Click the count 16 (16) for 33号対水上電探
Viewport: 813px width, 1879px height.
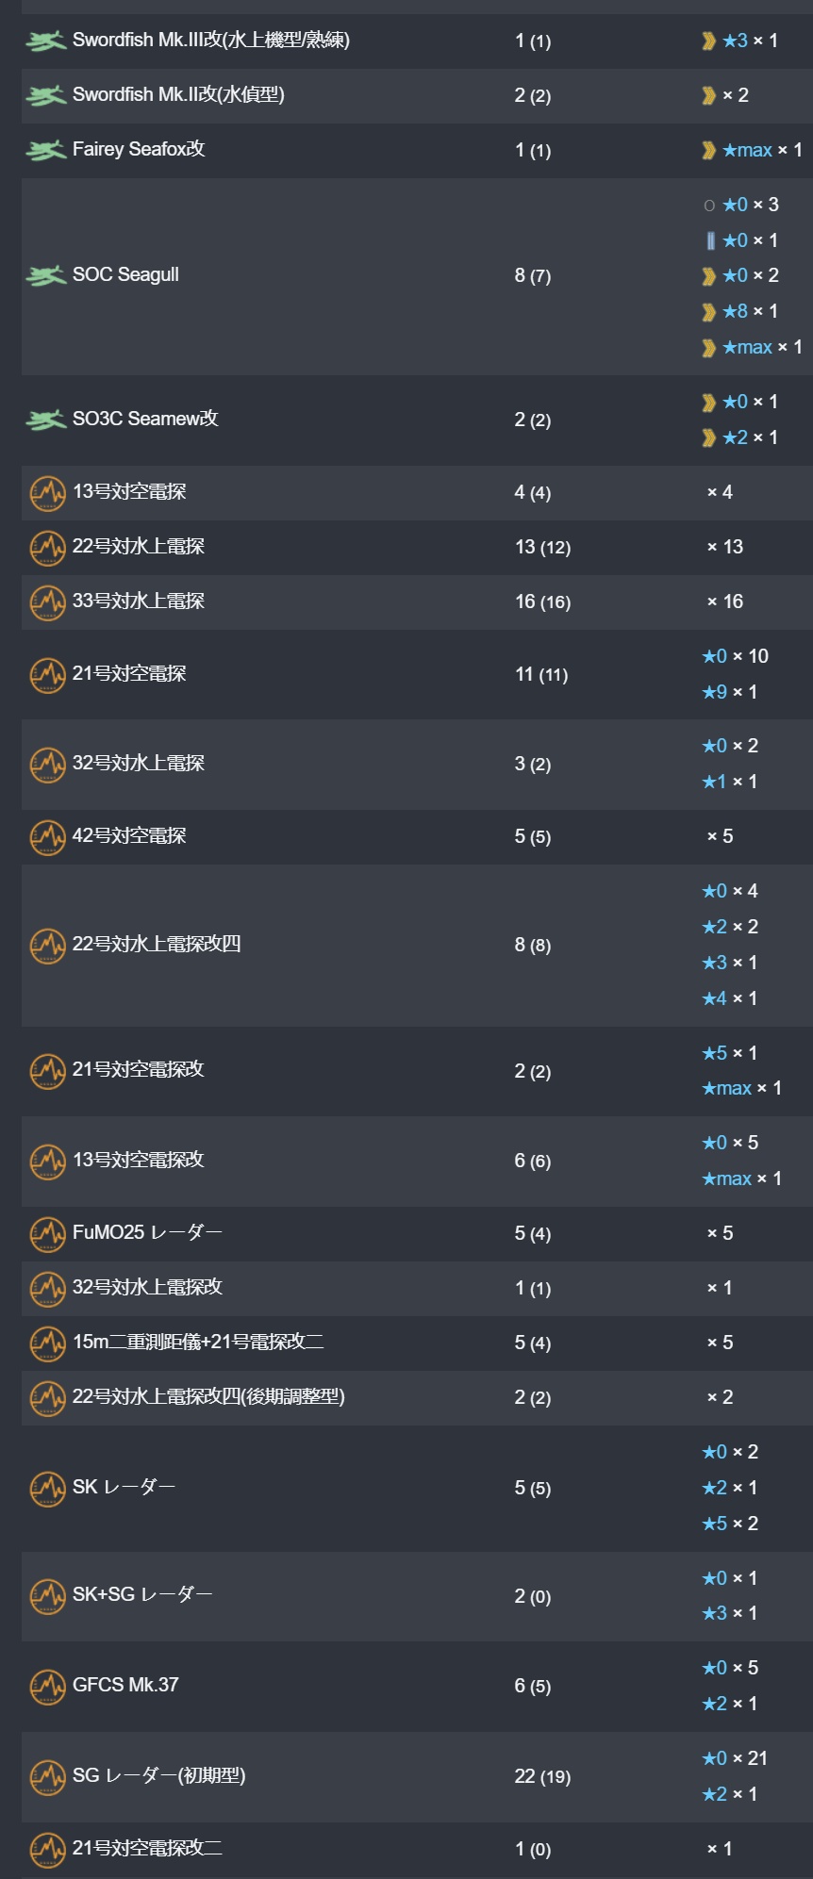click(542, 602)
